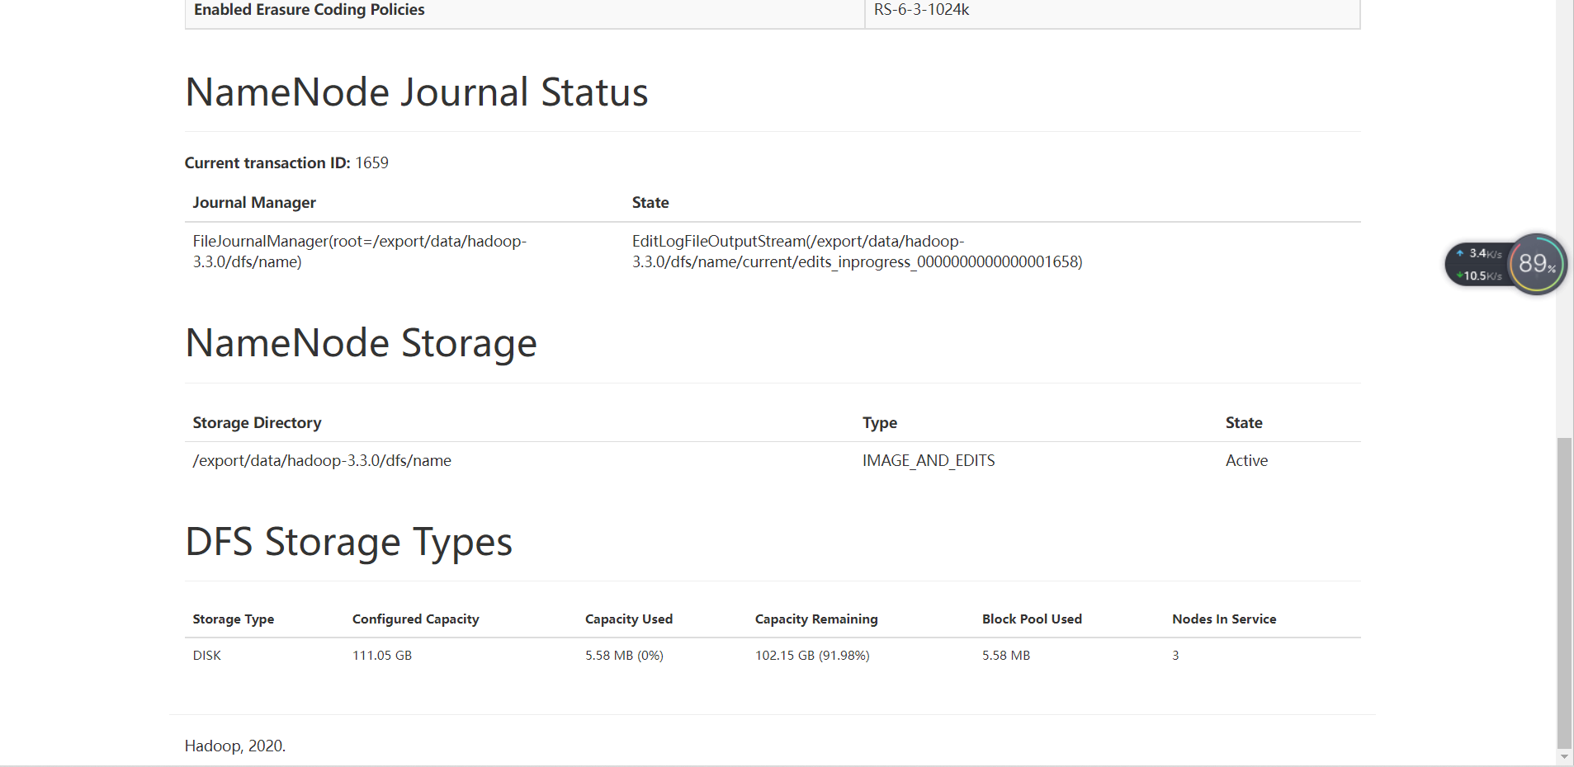The image size is (1574, 767).
Task: Click the DISK storage type cell
Action: point(207,656)
